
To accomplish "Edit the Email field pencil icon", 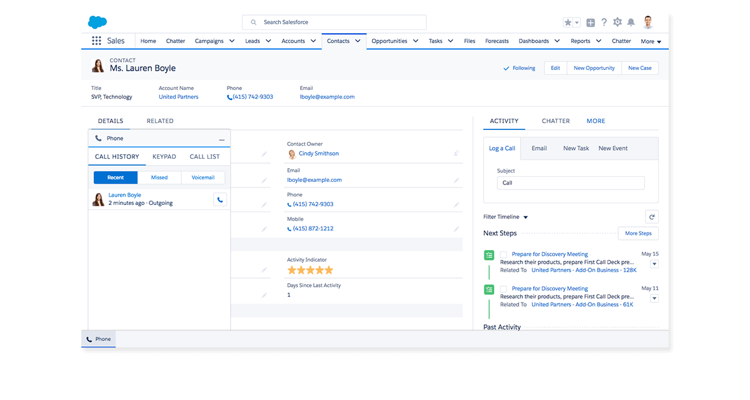I will [x=456, y=180].
